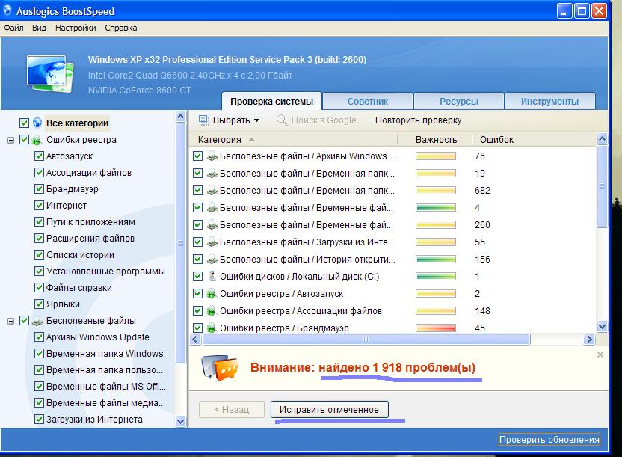Close the warning panel with the small X

pyautogui.click(x=600, y=355)
